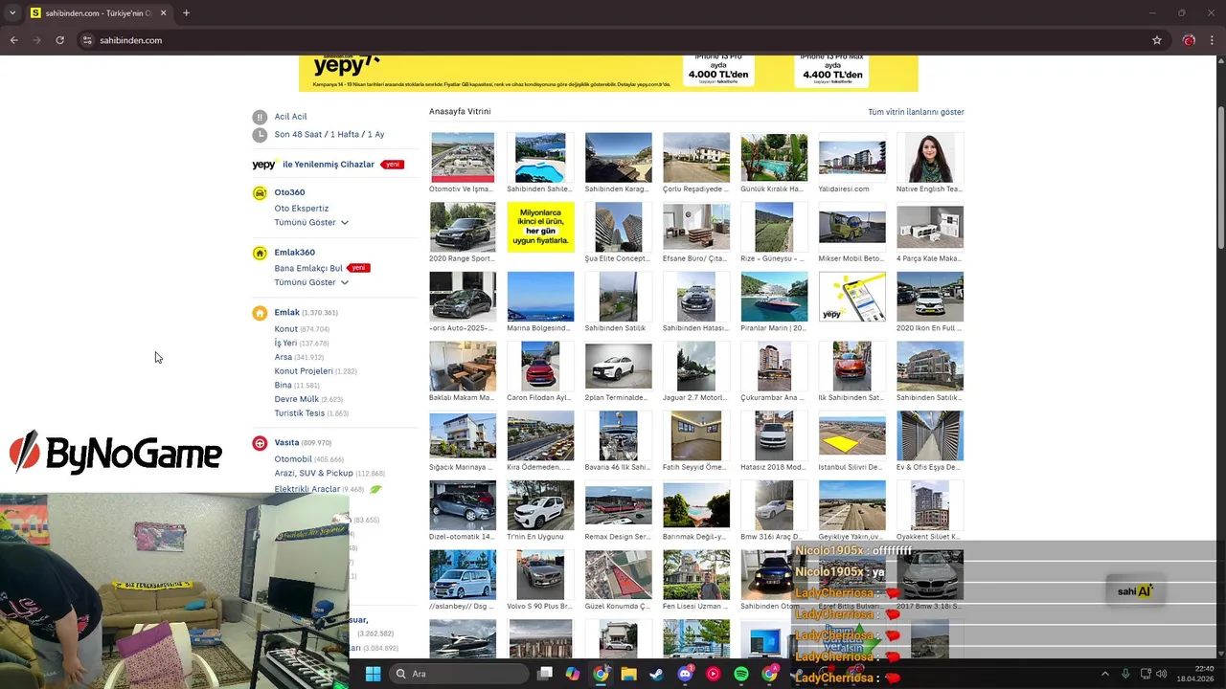Open the Son 48 Saat link
The height and width of the screenshot is (689, 1226).
click(x=298, y=135)
